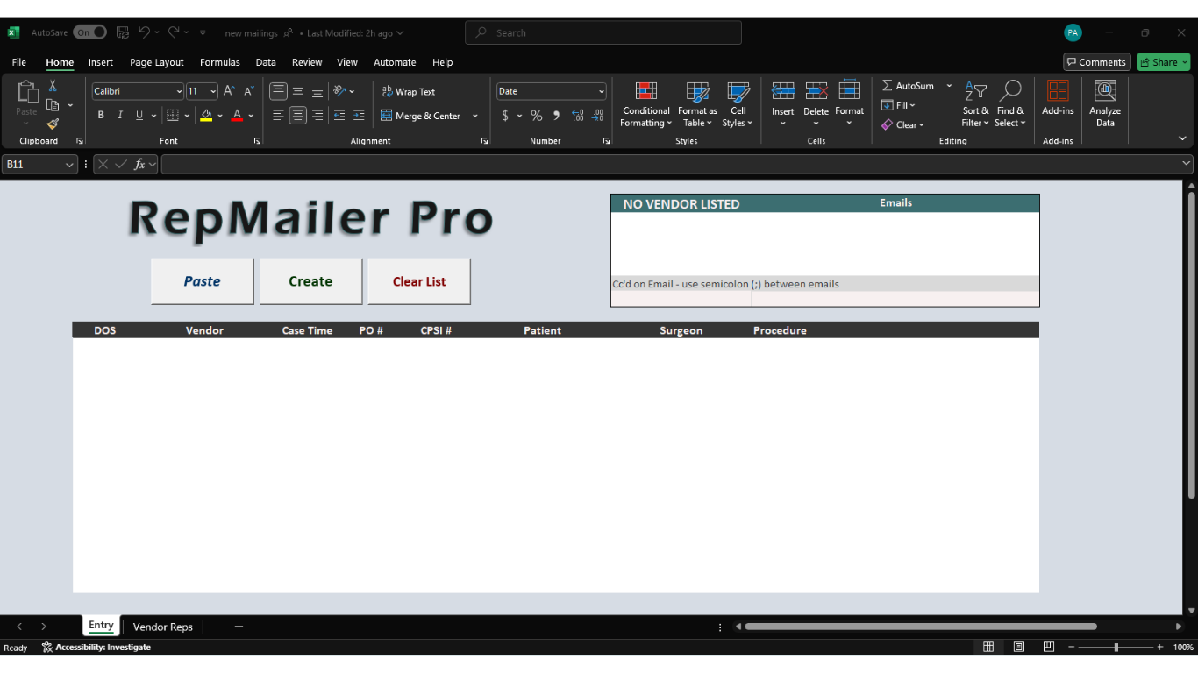Toggle Bold formatting
Screen dimensions: 1198x673
[x=101, y=116]
